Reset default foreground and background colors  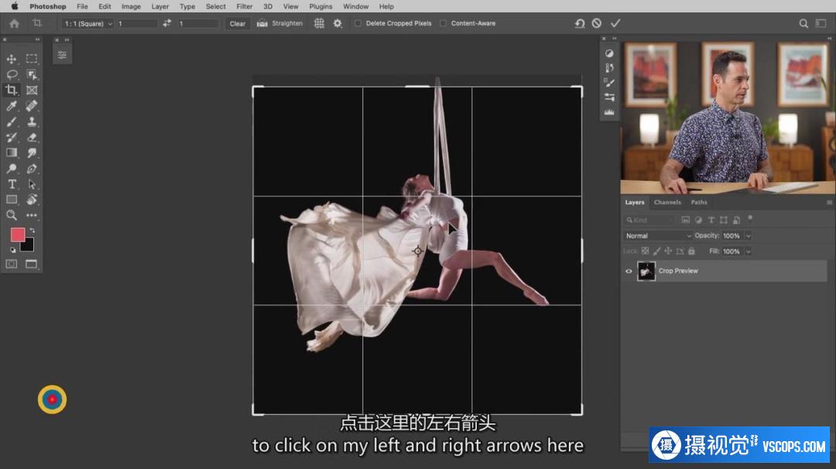[x=13, y=249]
